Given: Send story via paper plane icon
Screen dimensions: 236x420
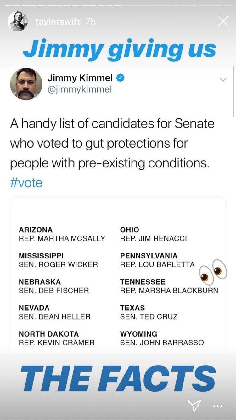Looking at the screenshot, I should (194, 406).
